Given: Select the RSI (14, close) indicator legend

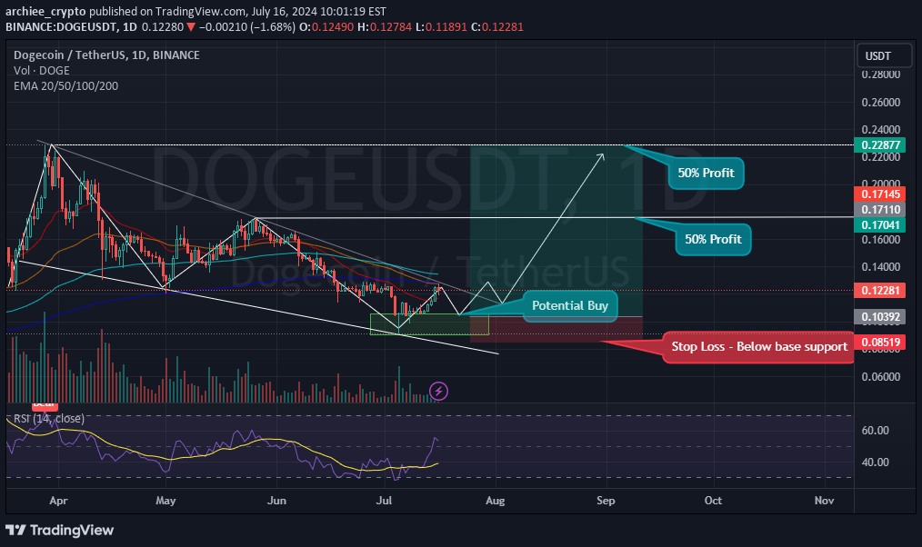Looking at the screenshot, I should click(49, 418).
